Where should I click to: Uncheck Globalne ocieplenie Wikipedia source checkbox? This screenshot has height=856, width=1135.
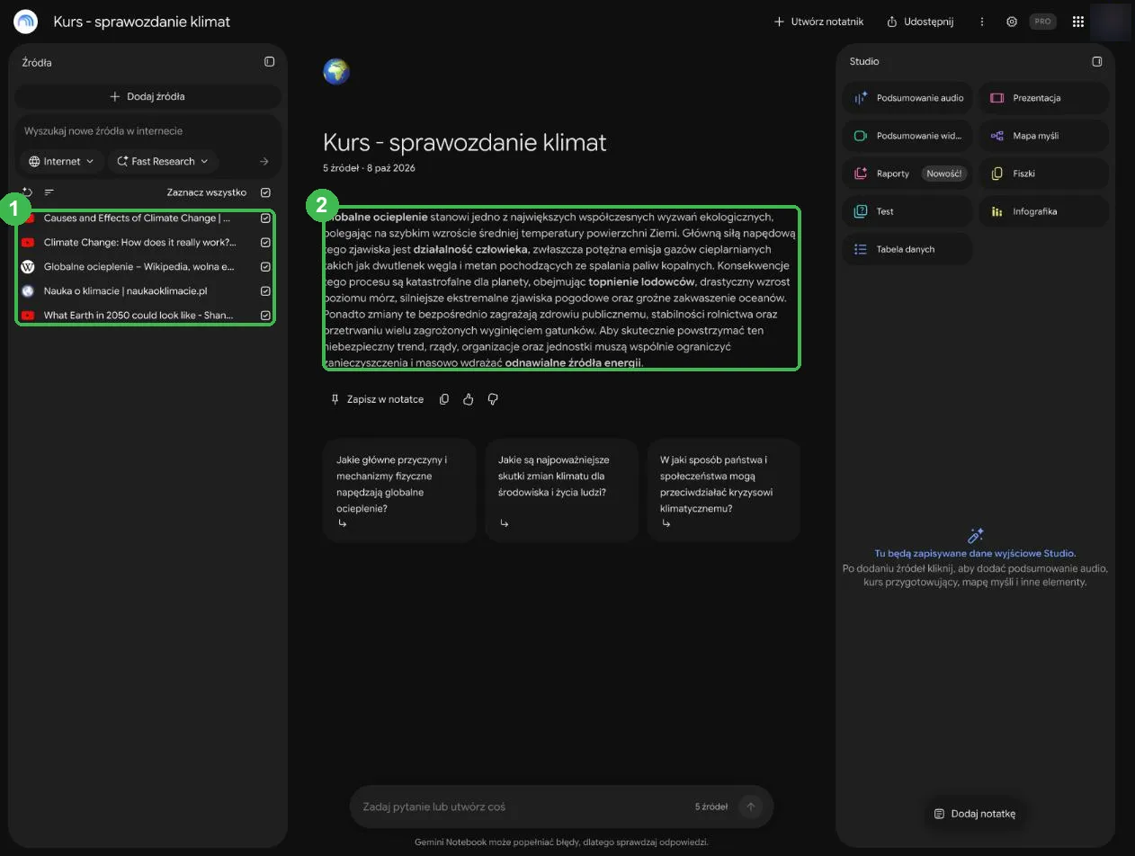[x=265, y=267]
